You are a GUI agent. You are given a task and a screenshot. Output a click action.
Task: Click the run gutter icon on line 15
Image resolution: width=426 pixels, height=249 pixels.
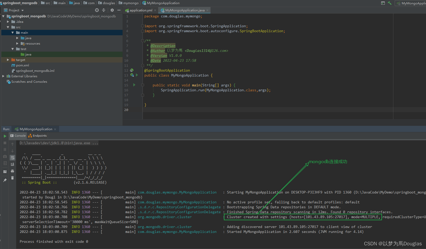point(134,85)
